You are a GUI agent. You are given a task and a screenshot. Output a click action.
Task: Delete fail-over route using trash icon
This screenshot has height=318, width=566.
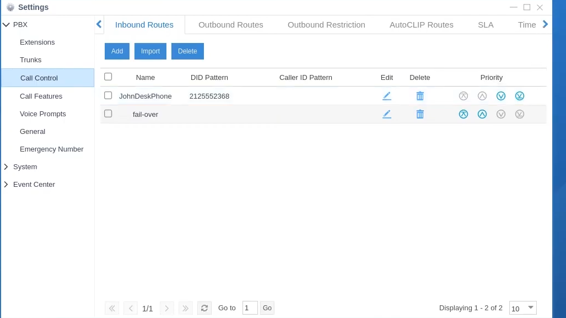point(420,114)
